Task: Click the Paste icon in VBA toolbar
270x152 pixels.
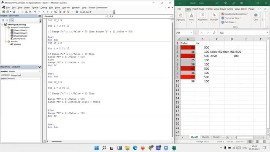Action: [x=26, y=12]
